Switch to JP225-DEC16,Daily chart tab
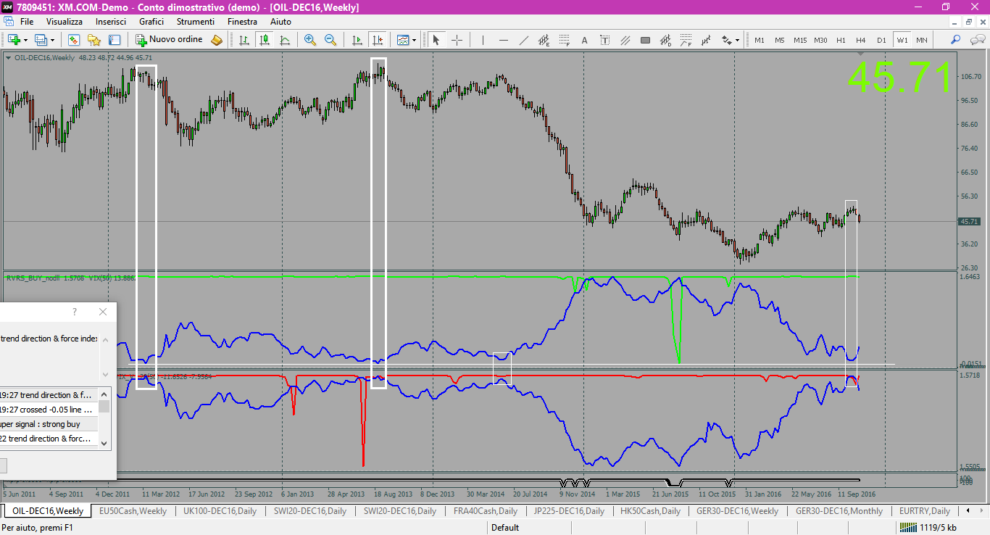This screenshot has width=990, height=535. tap(569, 511)
